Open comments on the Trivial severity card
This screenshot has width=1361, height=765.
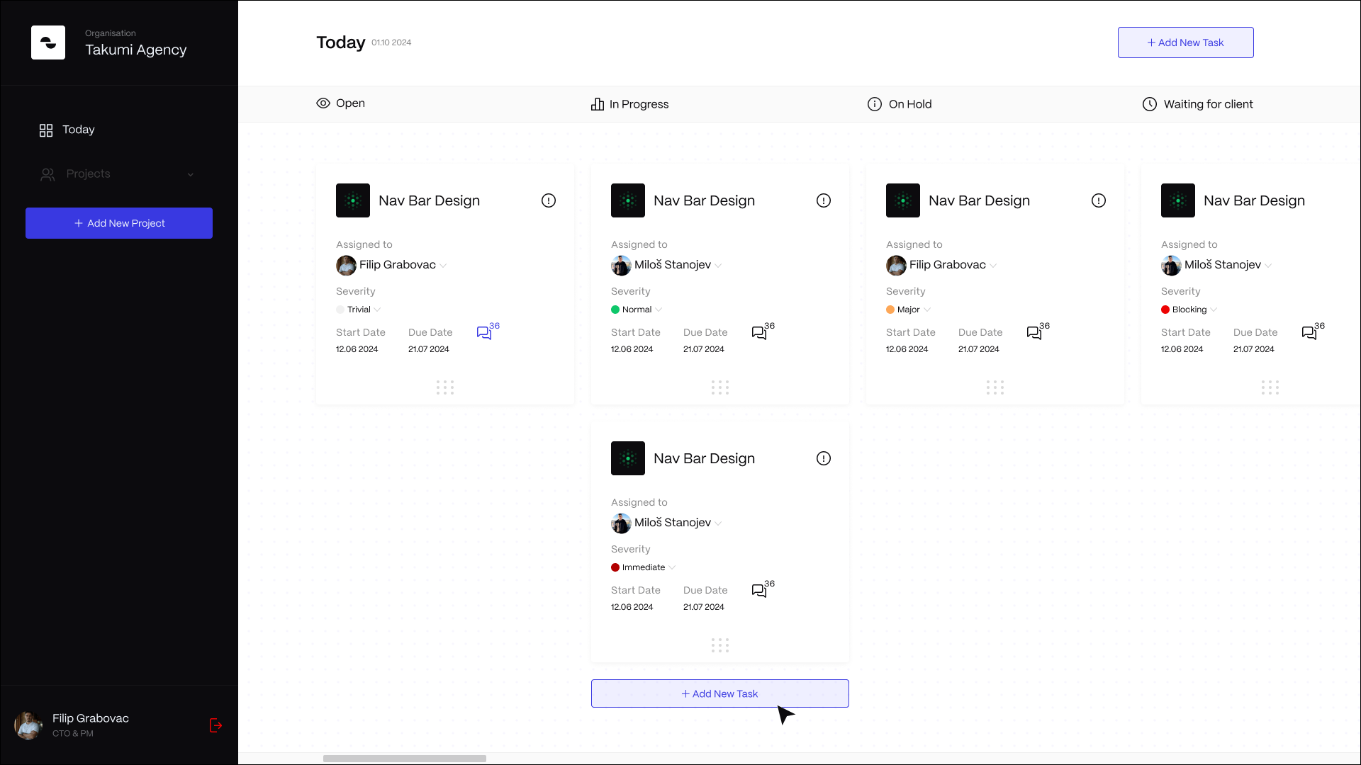485,332
